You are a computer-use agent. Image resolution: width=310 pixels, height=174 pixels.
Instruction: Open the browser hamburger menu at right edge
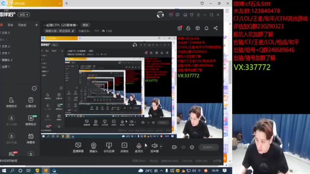pos(227,11)
